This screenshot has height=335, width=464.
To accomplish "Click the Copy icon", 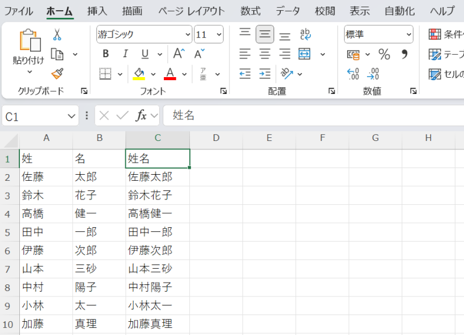I will (57, 54).
